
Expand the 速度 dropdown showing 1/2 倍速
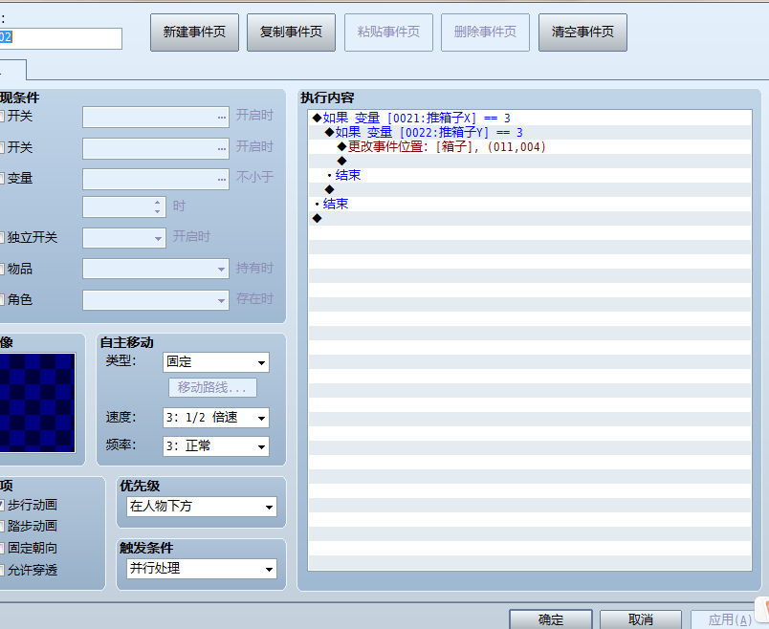coord(216,418)
